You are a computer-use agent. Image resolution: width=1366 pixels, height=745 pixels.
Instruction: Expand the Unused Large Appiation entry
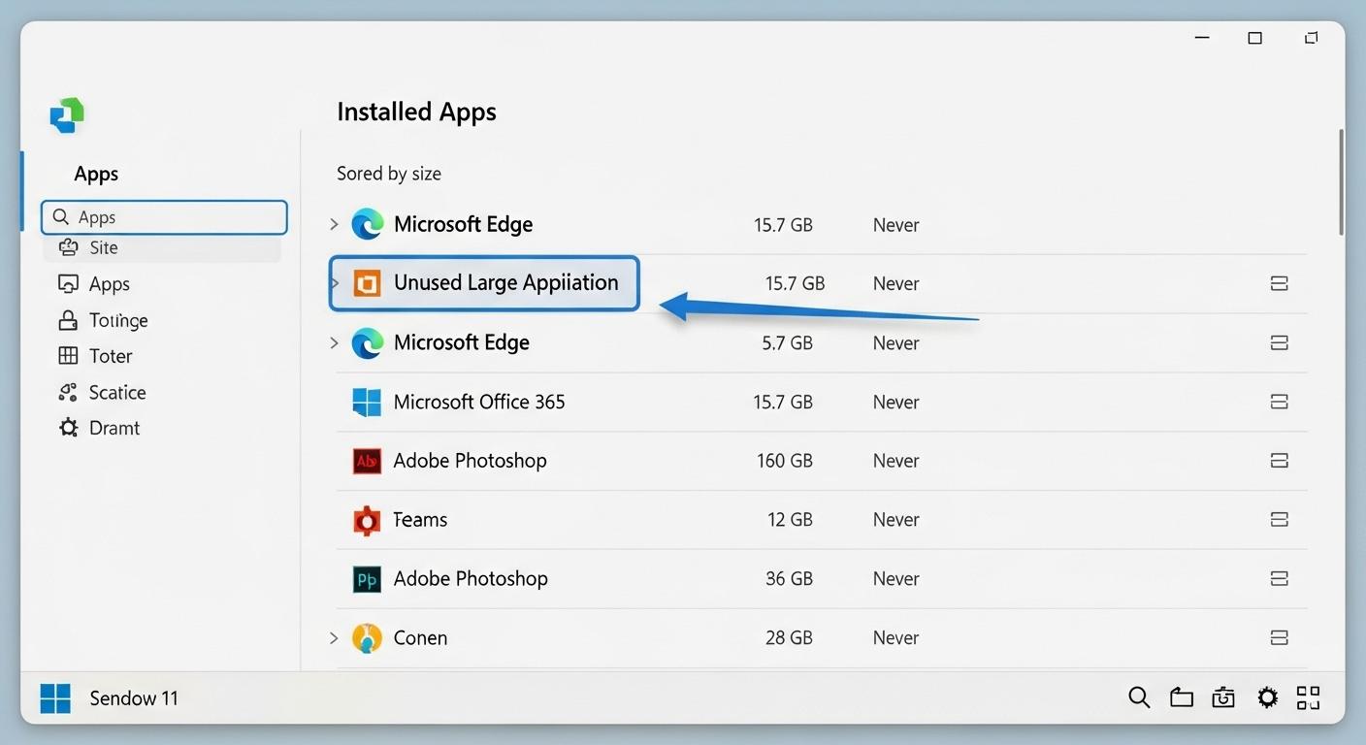[x=334, y=283]
